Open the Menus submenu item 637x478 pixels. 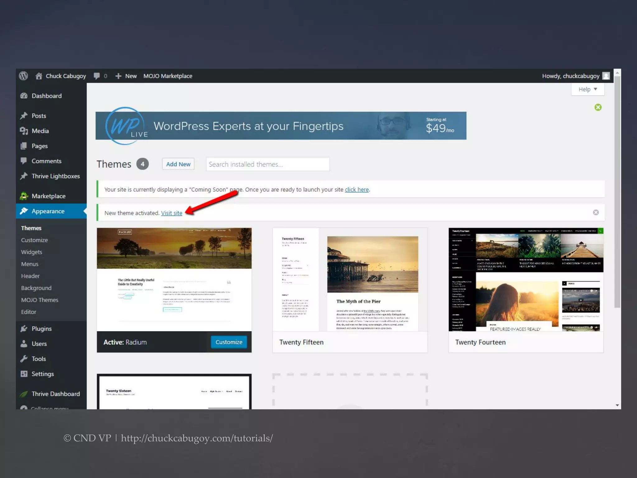[30, 264]
